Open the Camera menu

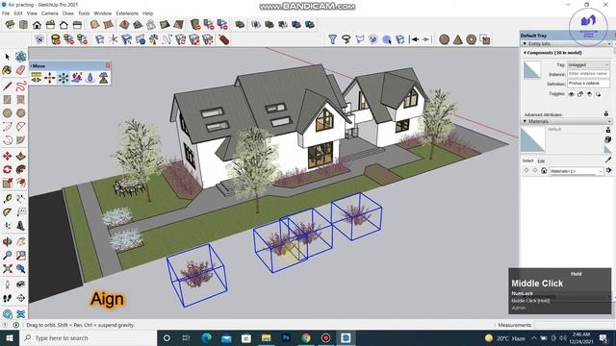click(49, 13)
